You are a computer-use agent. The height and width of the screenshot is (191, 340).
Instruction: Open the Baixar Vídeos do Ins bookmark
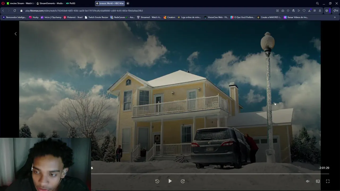tap(296, 17)
